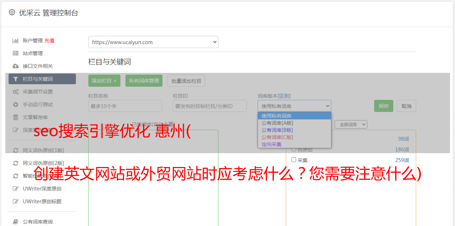Focus the 栏目名称 input field

[125, 106]
